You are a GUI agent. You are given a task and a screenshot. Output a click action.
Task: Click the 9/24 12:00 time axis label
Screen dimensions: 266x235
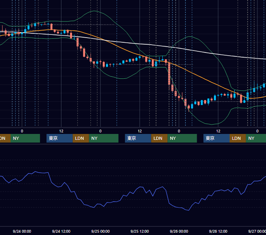(61, 231)
